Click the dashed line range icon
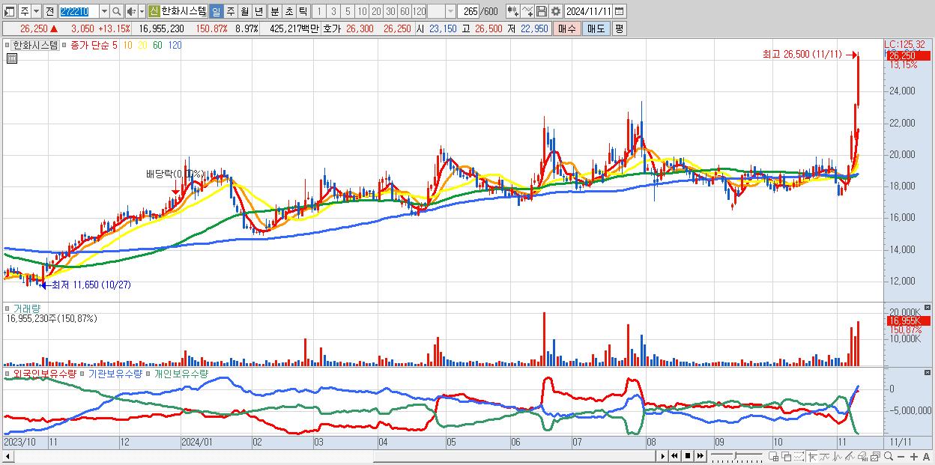 tap(799, 456)
